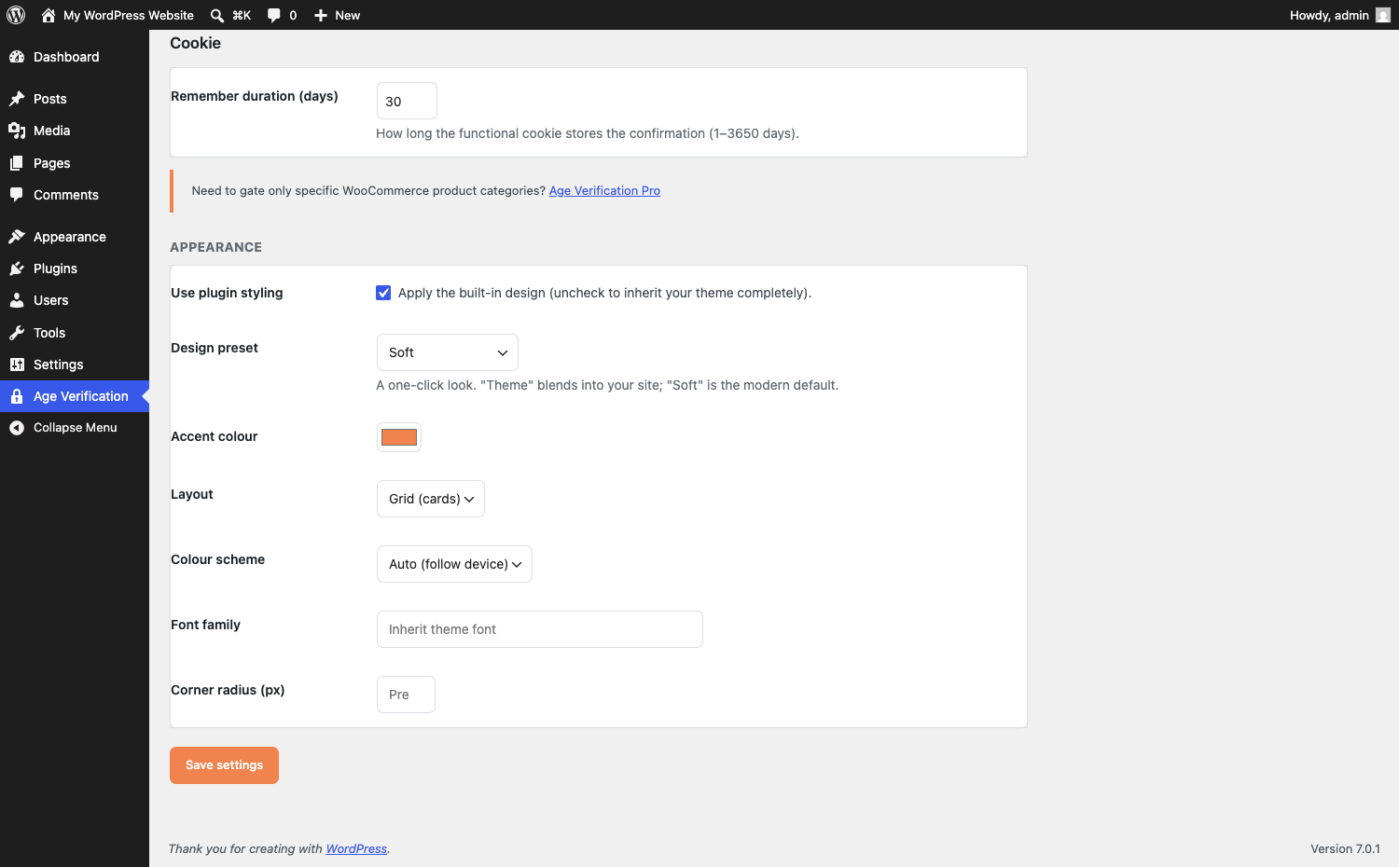Click the Comments menu label
Image resolution: width=1399 pixels, height=867 pixels.
click(x=66, y=195)
